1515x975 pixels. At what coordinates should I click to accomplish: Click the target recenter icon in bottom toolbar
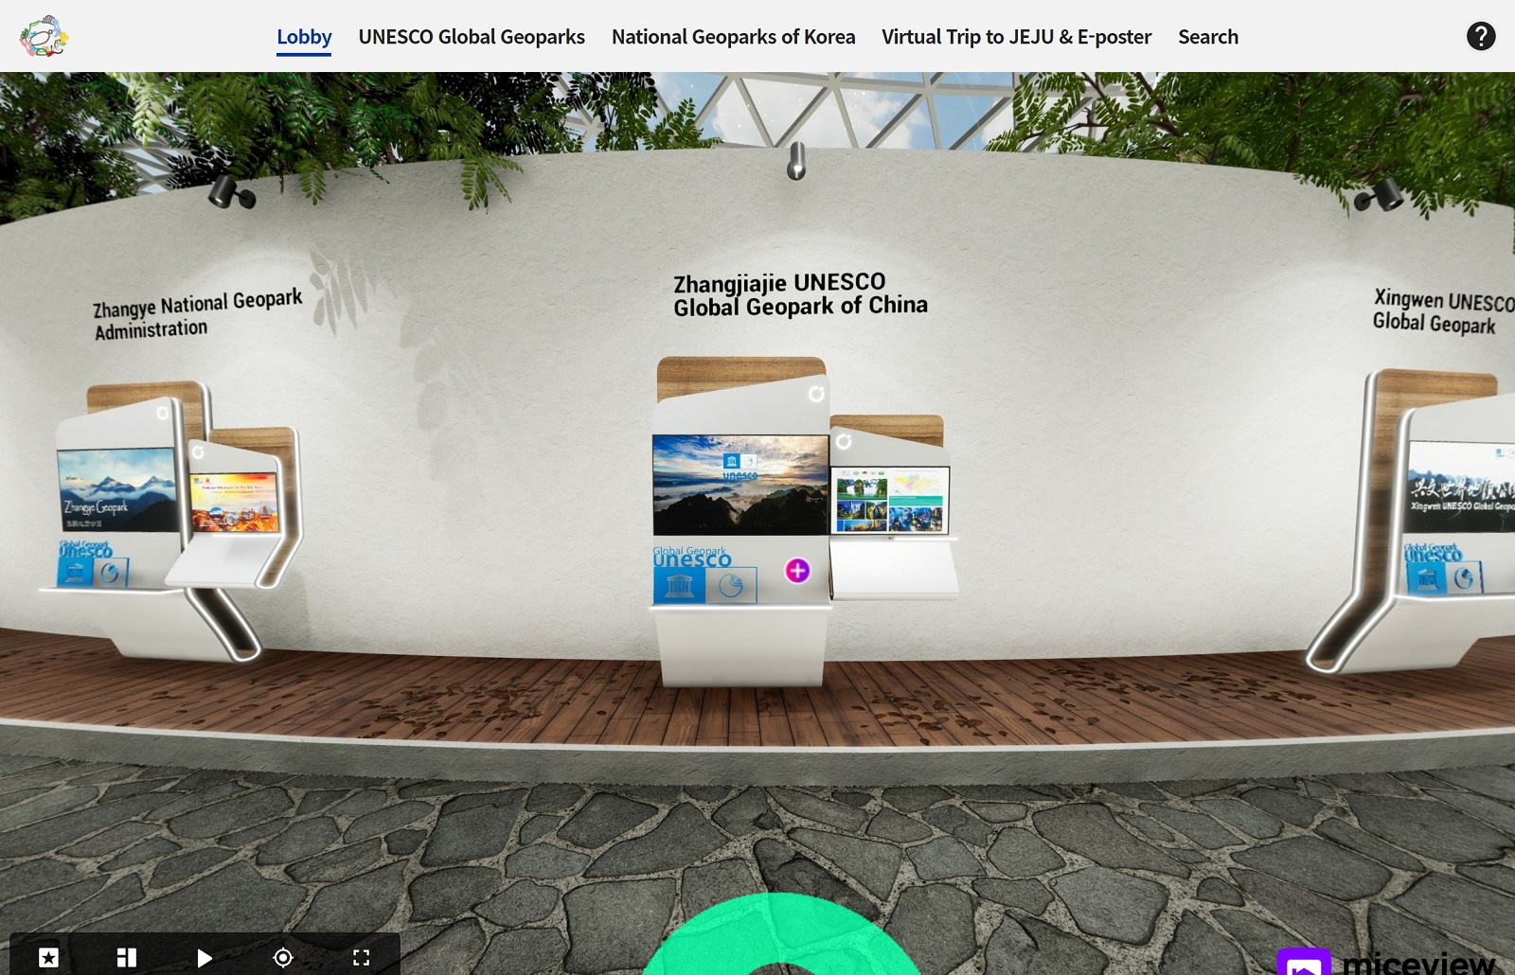pyautogui.click(x=283, y=958)
